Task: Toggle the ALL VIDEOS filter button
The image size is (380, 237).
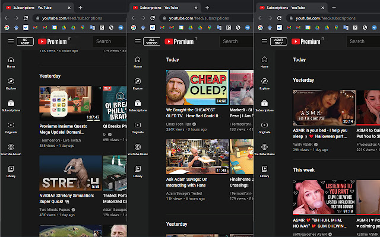Action: (x=152, y=41)
